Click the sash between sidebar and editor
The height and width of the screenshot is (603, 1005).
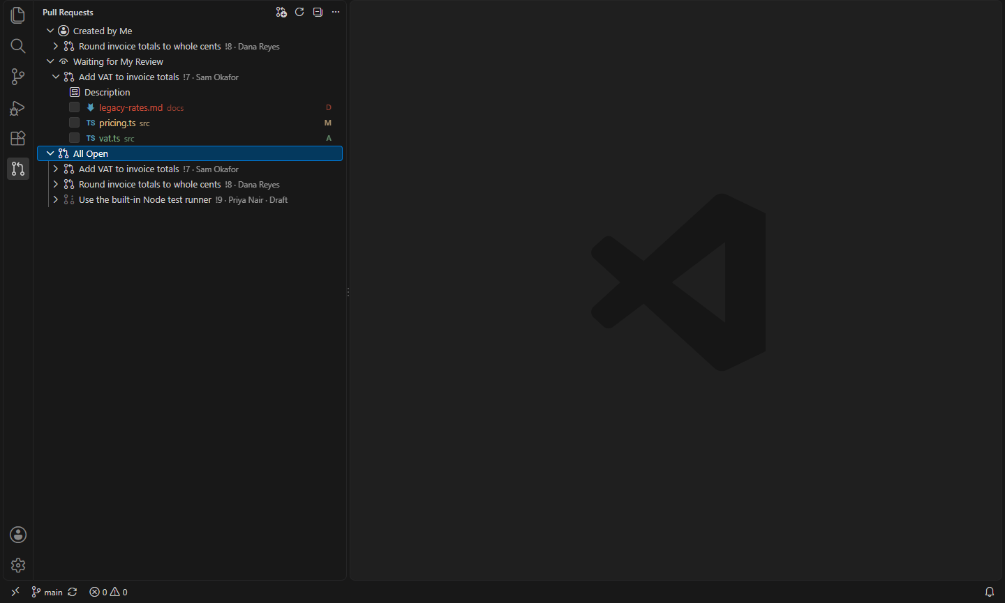click(348, 291)
